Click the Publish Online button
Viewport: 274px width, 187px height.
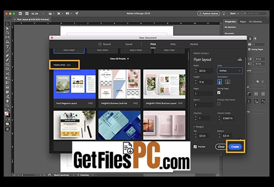(209, 13)
